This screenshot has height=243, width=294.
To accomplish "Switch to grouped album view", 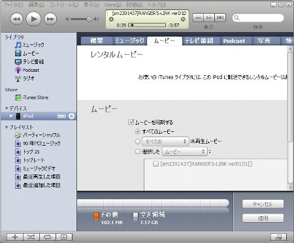I will pos(209,18).
